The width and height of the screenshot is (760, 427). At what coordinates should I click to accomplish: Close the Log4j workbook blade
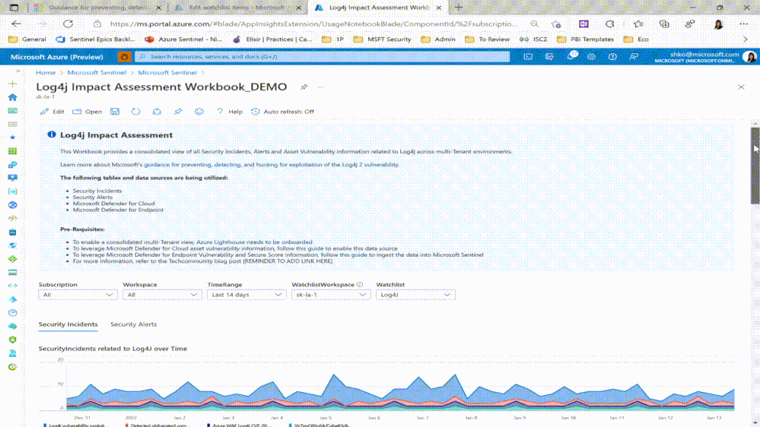coord(741,87)
